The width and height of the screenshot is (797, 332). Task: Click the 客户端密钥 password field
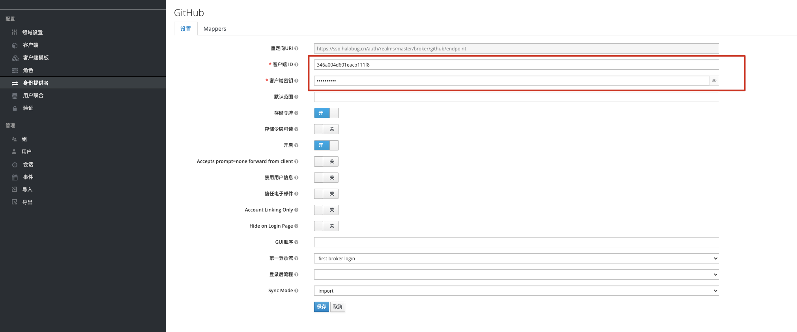512,81
